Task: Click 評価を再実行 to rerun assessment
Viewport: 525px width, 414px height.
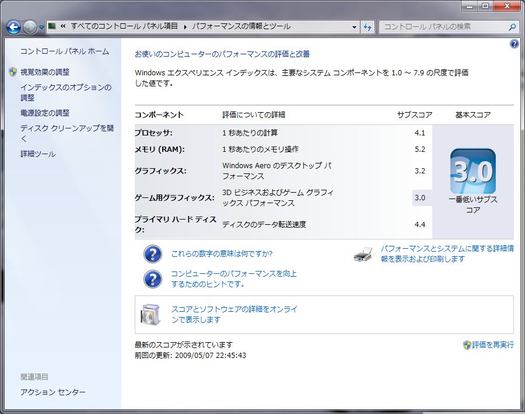Action: (493, 345)
